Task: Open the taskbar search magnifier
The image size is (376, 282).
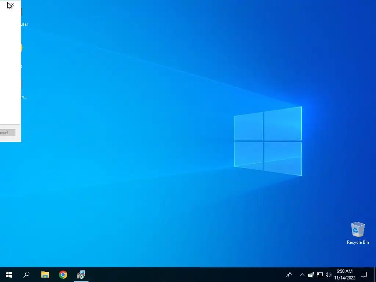Action: click(26, 275)
